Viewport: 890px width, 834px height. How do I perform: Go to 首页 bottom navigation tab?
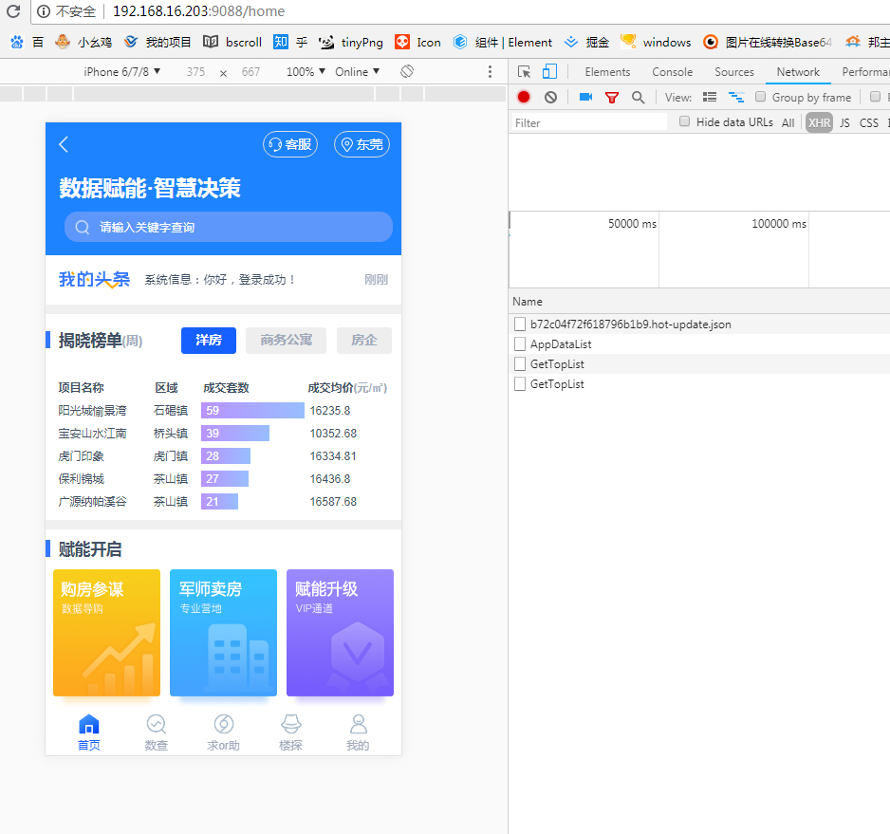(x=89, y=732)
